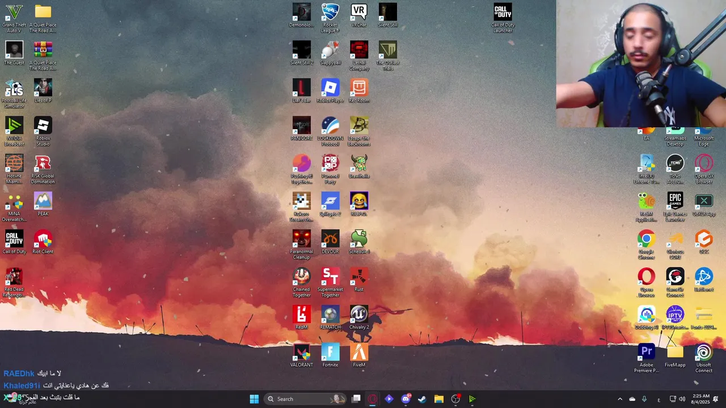Screen dimensions: 726x408
Task: Select the Rust desktop icon
Action: [359, 280]
